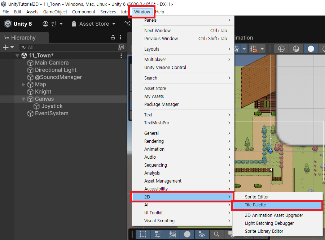Expand the TextMeshPro submenu

pyautogui.click(x=183, y=123)
